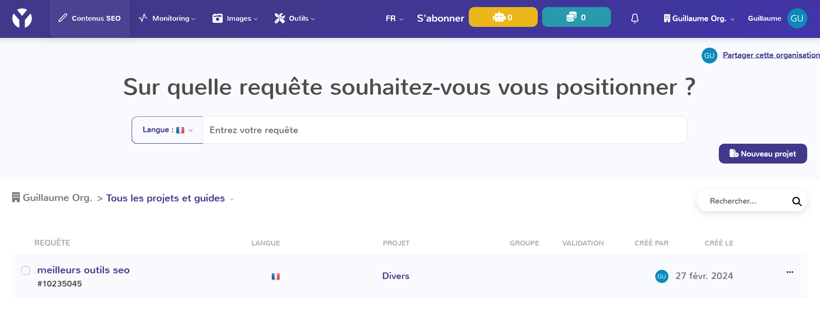Click the GROUPE column header
The image size is (820, 309).
point(524,243)
